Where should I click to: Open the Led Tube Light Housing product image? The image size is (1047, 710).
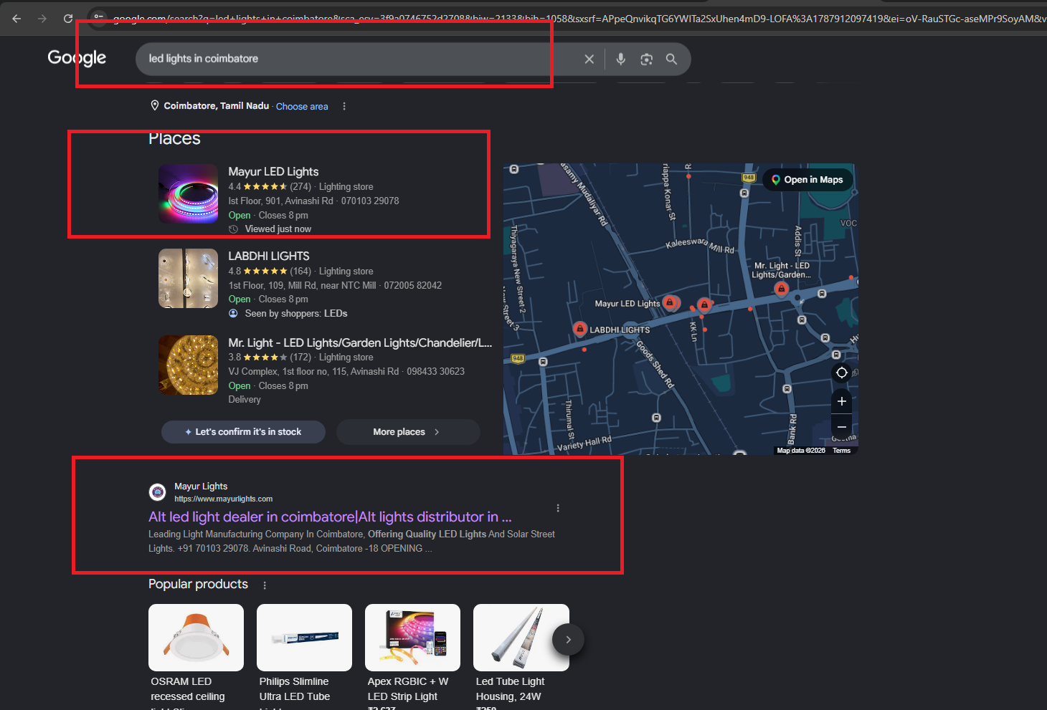(x=521, y=638)
